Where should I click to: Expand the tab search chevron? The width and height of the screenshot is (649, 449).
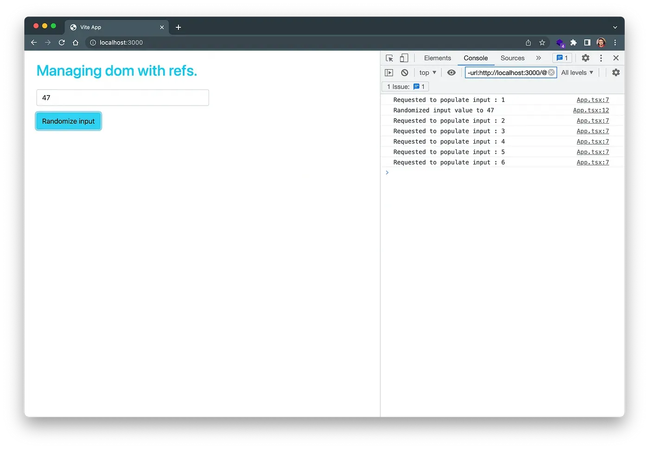[x=615, y=27]
